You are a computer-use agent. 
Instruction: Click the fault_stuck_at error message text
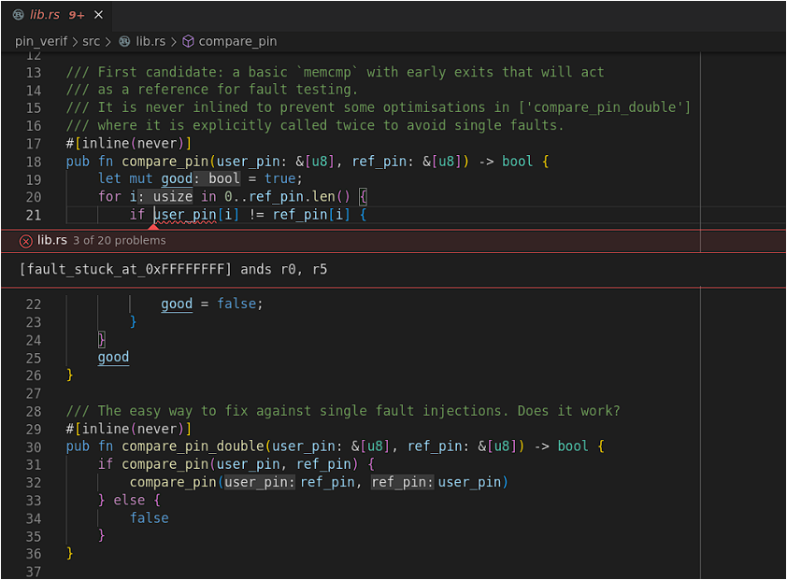173,270
